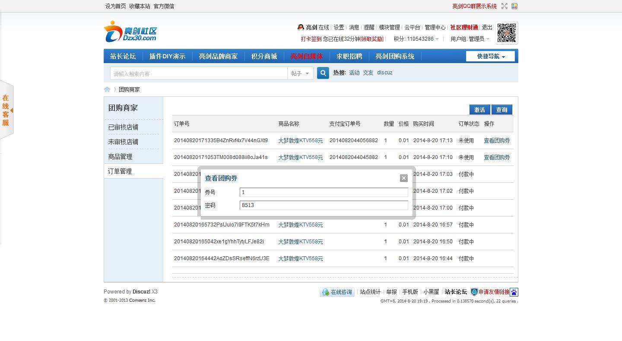The height and width of the screenshot is (341, 622).
Task: Click the 密码 input field
Action: click(x=324, y=205)
